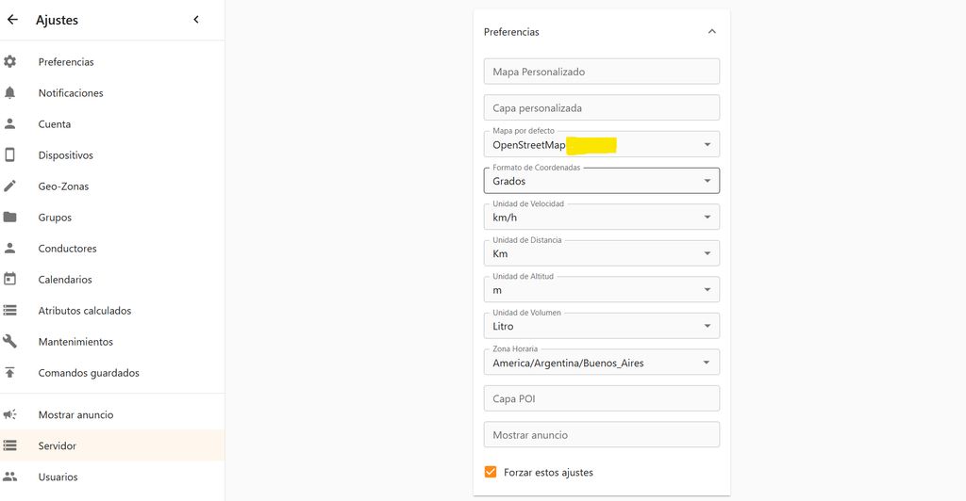966x501 pixels.
Task: Click the Notificaciones bell icon
Action: [x=10, y=93]
